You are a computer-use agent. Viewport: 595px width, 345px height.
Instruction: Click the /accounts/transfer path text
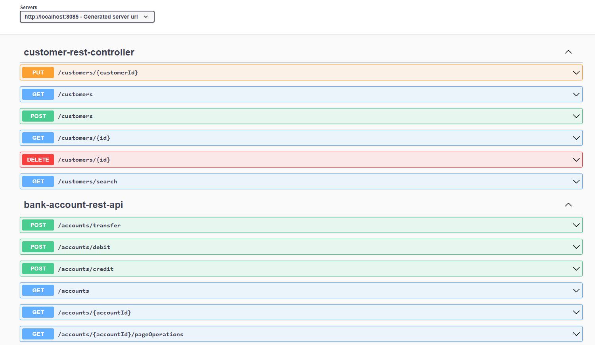pyautogui.click(x=89, y=225)
